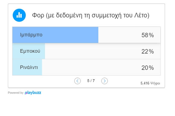Click the Ρινάλντι name label
The image size is (175, 116).
[29, 67]
